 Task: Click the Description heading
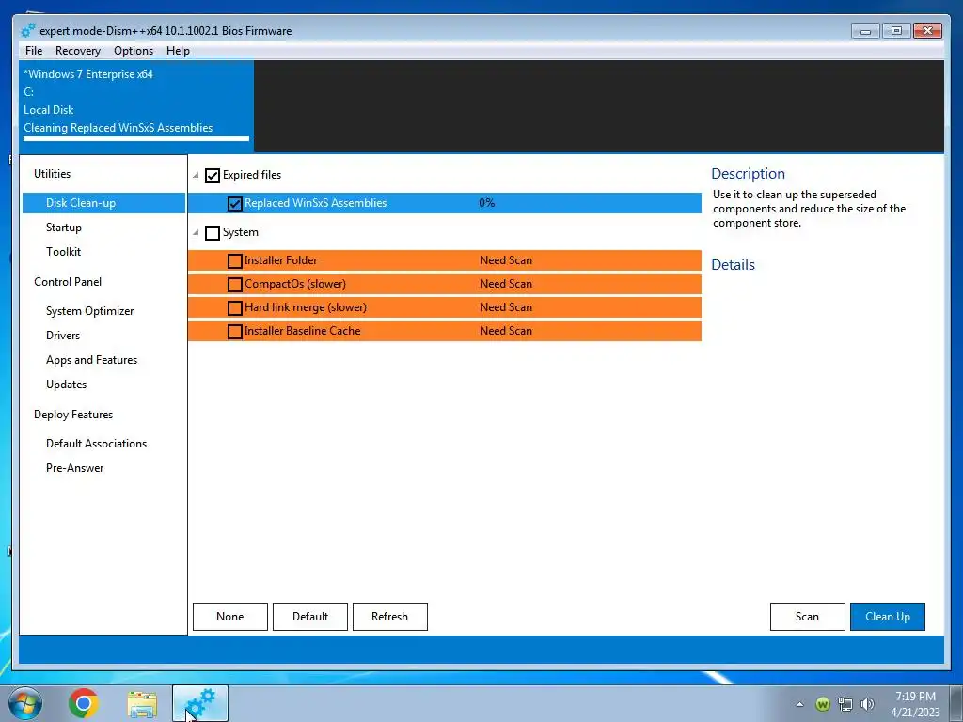tap(748, 174)
